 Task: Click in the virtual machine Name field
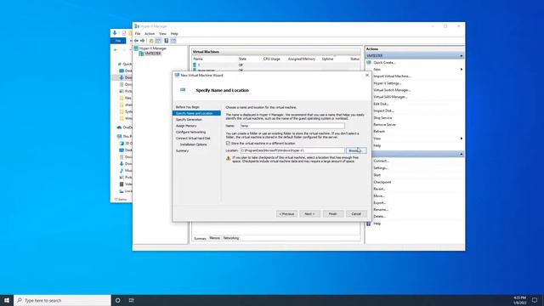point(292,126)
